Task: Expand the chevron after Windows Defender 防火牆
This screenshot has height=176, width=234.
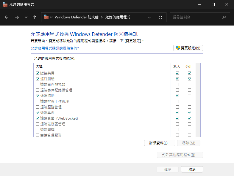Action: [x=102, y=17]
